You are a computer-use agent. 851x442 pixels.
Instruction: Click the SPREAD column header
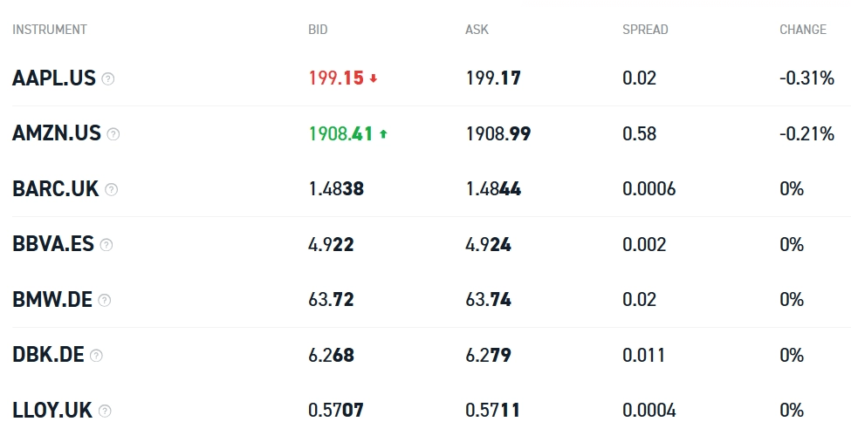(645, 30)
